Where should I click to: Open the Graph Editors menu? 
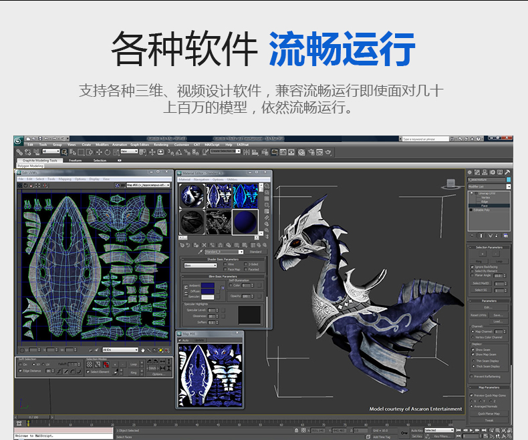[140, 145]
